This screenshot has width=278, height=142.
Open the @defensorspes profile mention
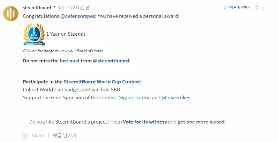tap(78, 16)
